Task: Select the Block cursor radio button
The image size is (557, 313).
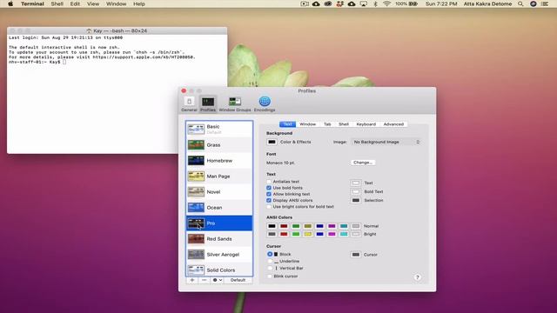Action: [x=270, y=254]
